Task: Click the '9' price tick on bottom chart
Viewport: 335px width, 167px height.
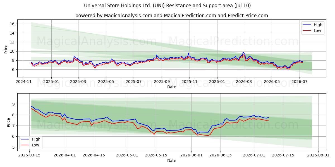Action: pyautogui.click(x=14, y=104)
